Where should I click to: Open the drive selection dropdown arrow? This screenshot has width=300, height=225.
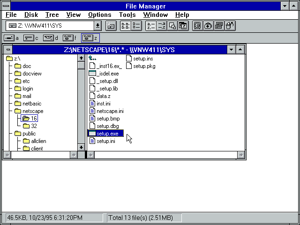click(x=97, y=26)
